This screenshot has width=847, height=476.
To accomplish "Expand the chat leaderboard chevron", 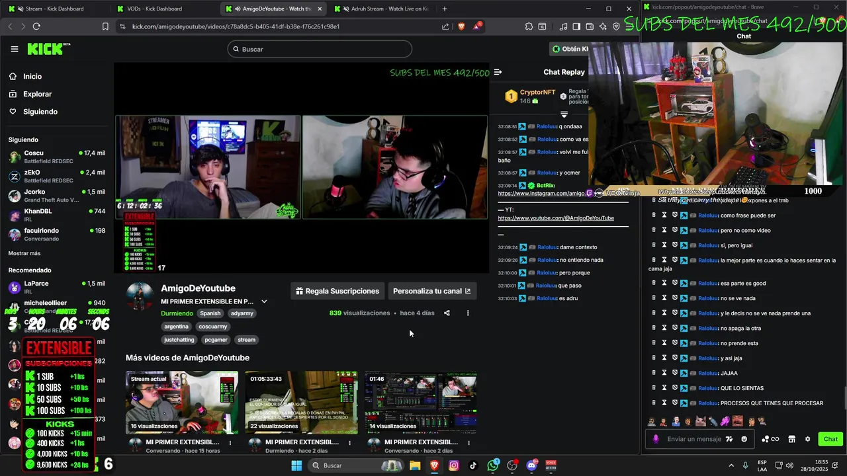I will (564, 114).
